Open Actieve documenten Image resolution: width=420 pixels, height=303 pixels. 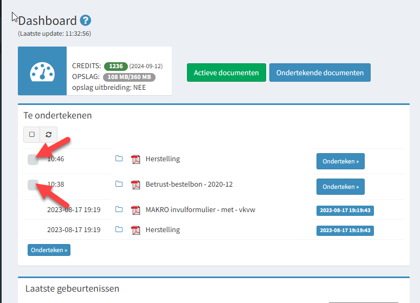click(227, 73)
